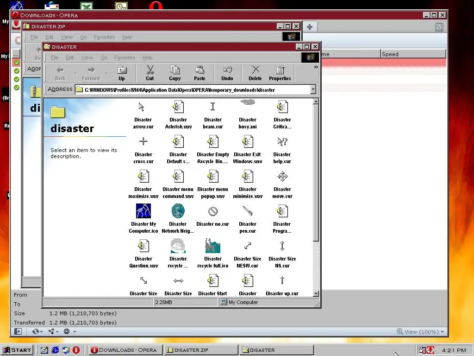Click the Cut scissors toolbar icon
Image resolution: width=474 pixels, height=356 pixels.
[x=150, y=74]
